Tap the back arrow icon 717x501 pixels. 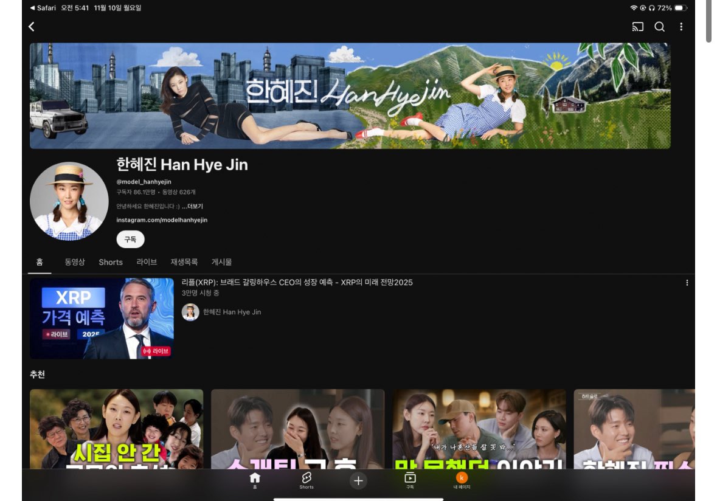(32, 27)
